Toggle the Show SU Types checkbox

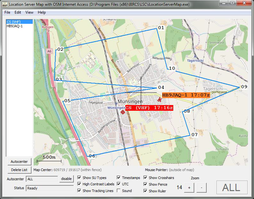(79, 178)
